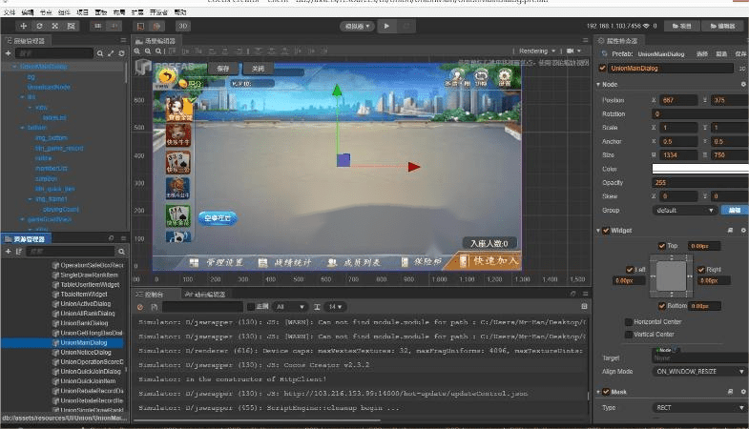Click first zoom icon in scene toolbar
Screen dimensions: 749x429
pyautogui.click(x=137, y=51)
